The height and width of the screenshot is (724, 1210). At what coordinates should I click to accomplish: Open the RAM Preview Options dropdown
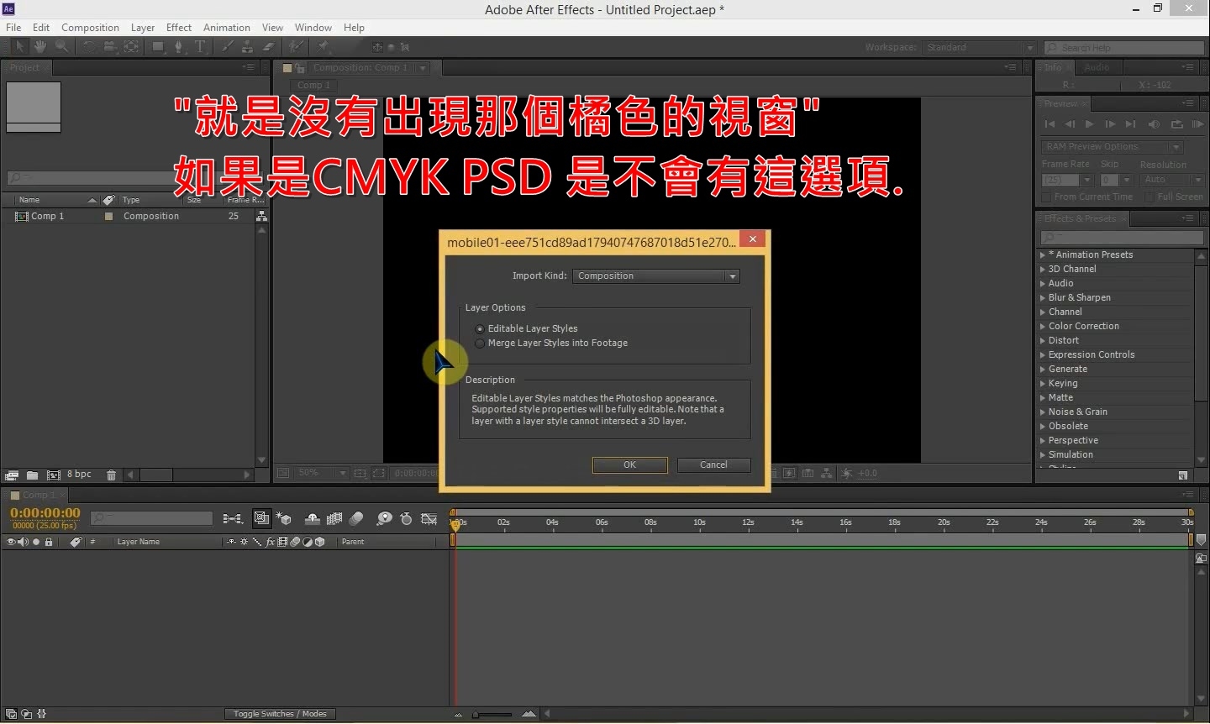1113,147
